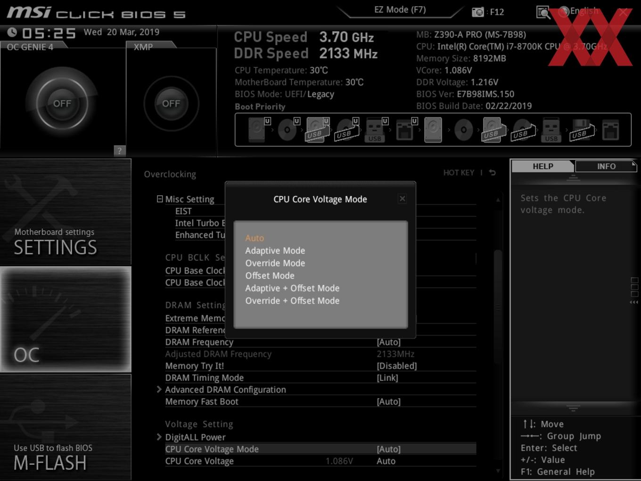Open M-FLASH BIOS flashing section
Image resolution: width=641 pixels, height=481 pixels.
pyautogui.click(x=66, y=427)
